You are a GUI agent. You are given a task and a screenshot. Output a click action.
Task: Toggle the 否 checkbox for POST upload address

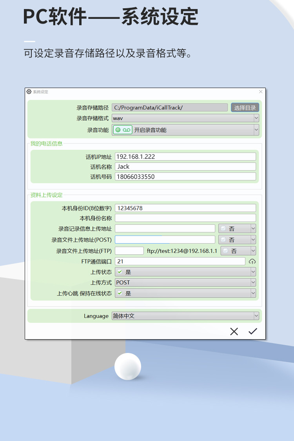pyautogui.click(x=223, y=240)
